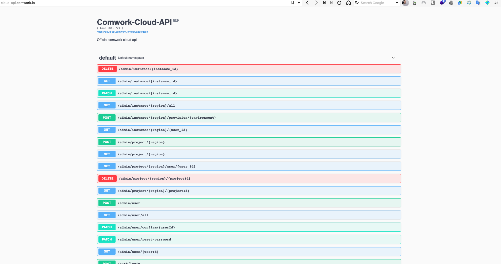
Task: Open the swagger.json link
Action: click(x=122, y=32)
